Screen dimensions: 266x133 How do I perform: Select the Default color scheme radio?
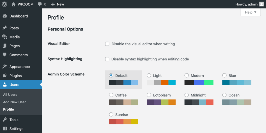click(111, 75)
